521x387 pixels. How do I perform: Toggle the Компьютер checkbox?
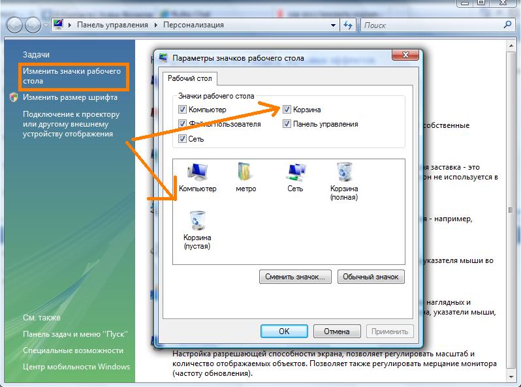pyautogui.click(x=183, y=110)
